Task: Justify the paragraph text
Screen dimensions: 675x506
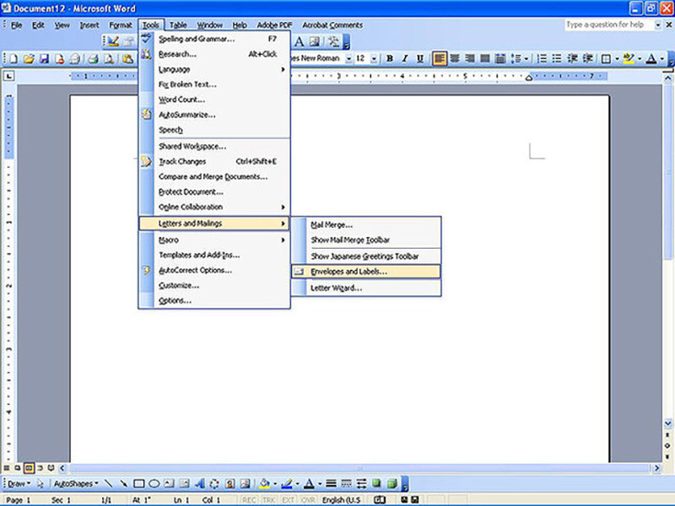Action: [x=485, y=58]
